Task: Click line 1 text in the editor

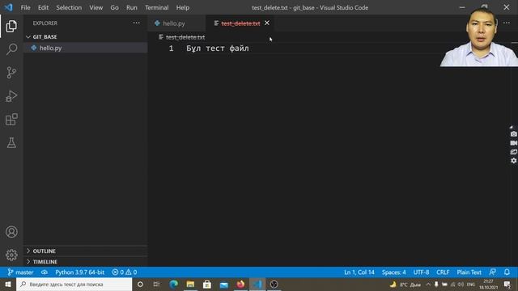Action: 218,48
